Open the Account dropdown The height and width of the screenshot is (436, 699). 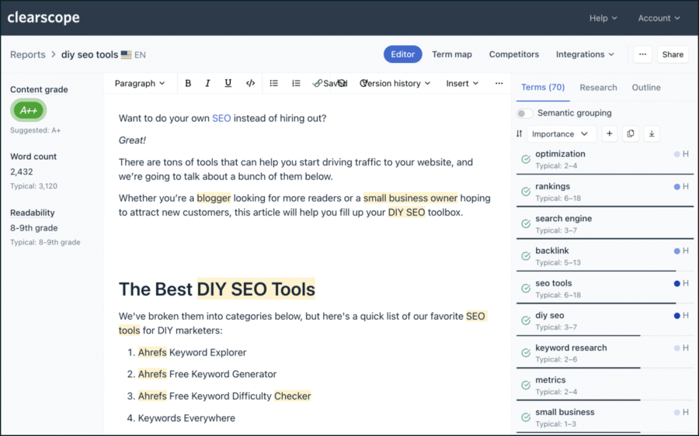pos(659,19)
